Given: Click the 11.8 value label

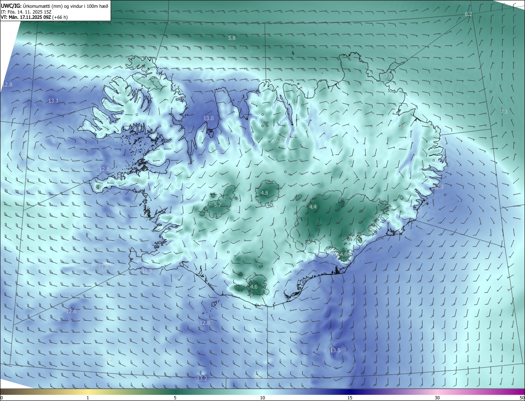Looking at the screenshot, I should click(103, 267).
